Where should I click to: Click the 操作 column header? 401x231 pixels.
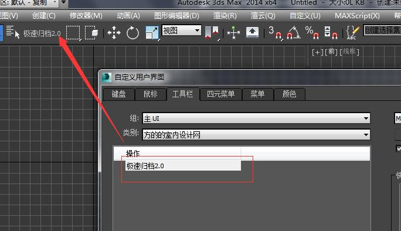tap(177, 153)
